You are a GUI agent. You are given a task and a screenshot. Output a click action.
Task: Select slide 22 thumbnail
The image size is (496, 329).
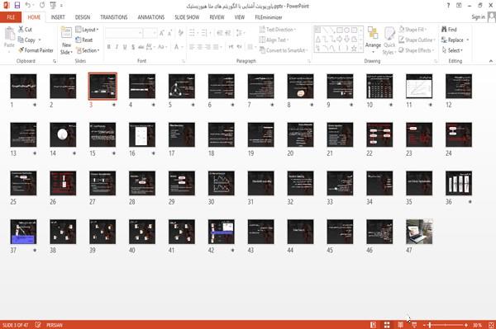pyautogui.click(x=379, y=134)
